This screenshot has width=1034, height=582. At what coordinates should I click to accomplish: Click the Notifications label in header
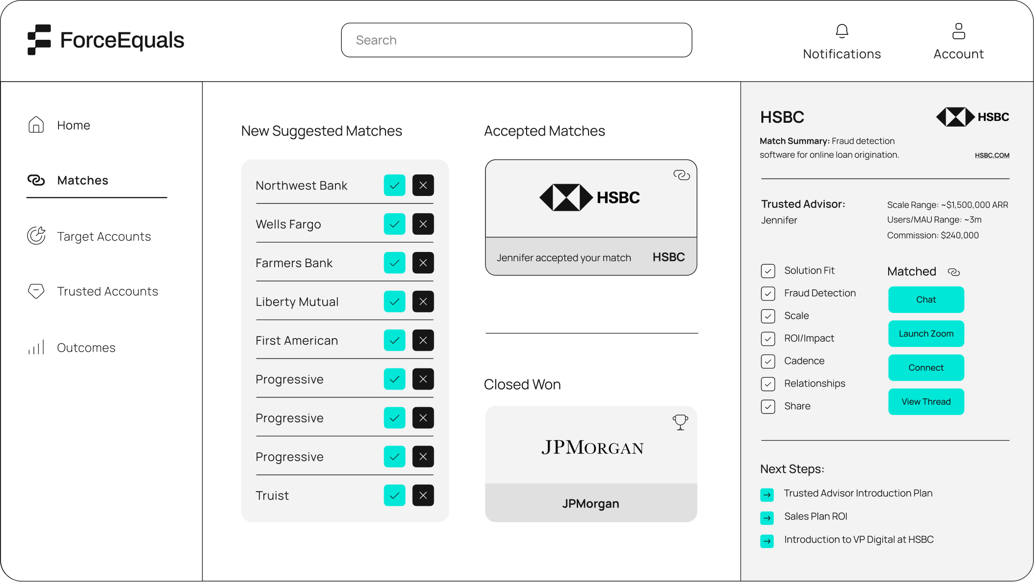842,54
